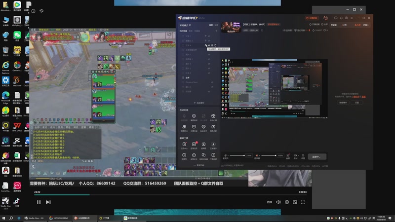Image resolution: width=395 pixels, height=222 pixels.
Task: Open the microphone device dropdown arrow
Action: [228, 155]
